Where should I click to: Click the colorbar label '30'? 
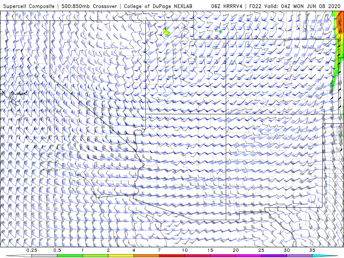(x=286, y=250)
